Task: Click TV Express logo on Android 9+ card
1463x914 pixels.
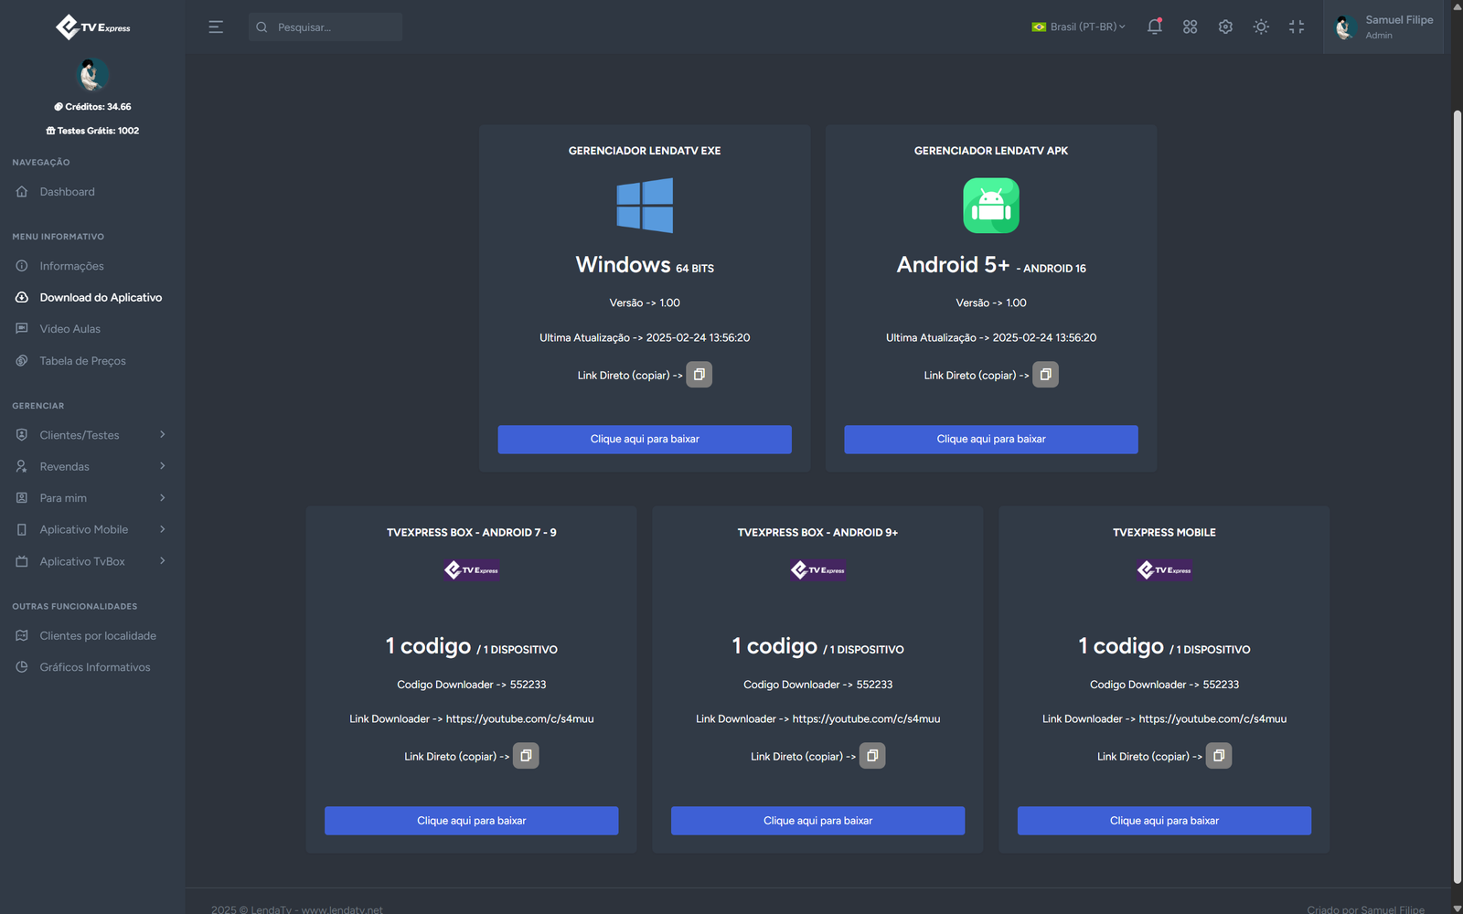Action: tap(818, 570)
